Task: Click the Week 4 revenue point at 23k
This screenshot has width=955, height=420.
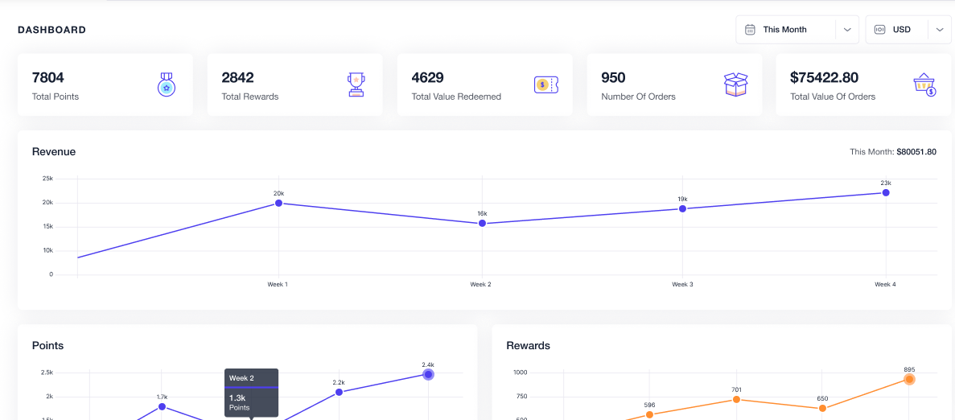Action: [886, 192]
